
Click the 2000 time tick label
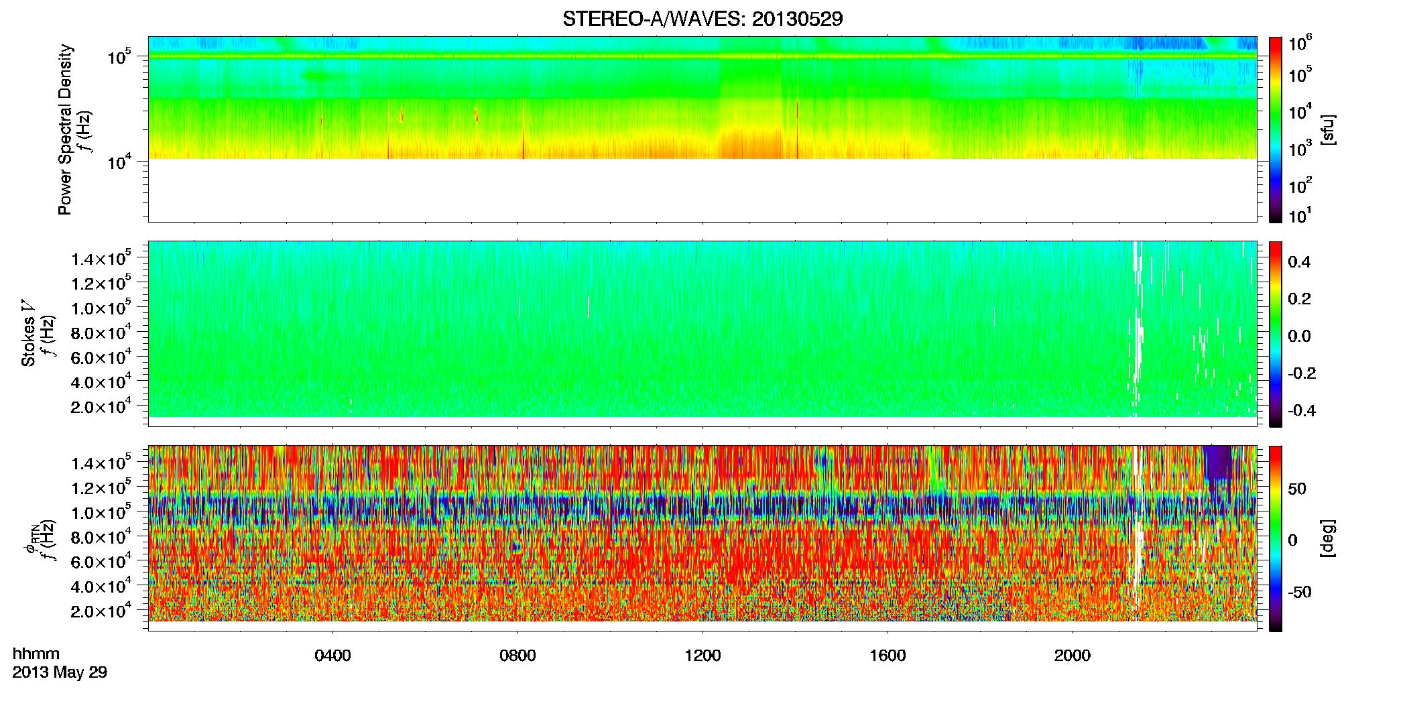(x=1073, y=656)
